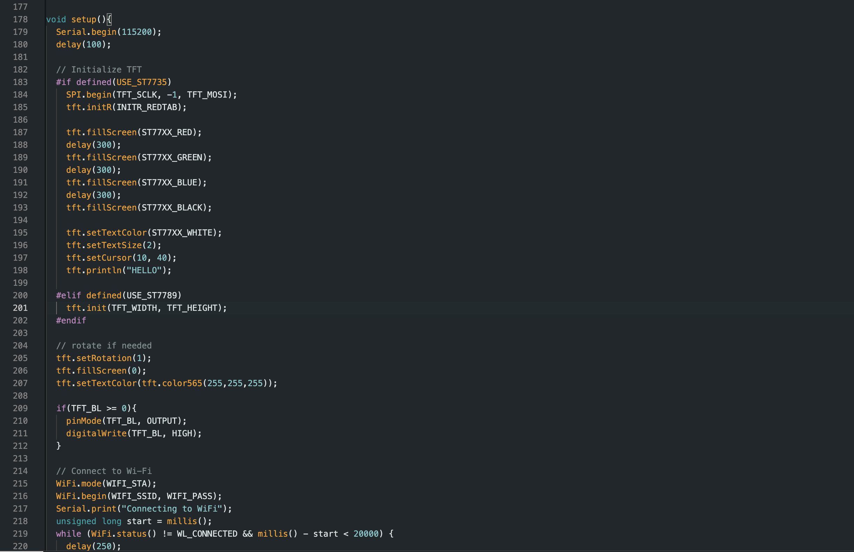Place cursor on Serial.begin(115200) line
The image size is (854, 552).
pos(108,32)
